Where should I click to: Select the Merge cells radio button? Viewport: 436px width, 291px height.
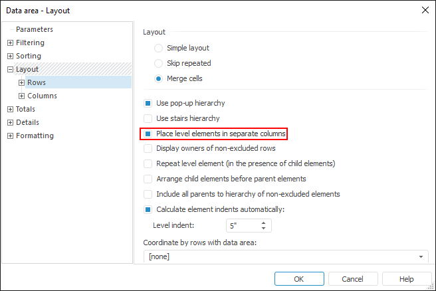[158, 78]
